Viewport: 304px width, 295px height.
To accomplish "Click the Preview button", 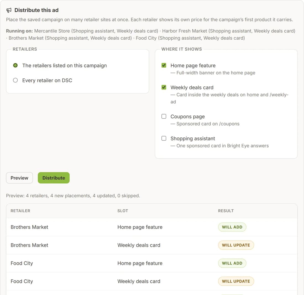I will click(19, 178).
